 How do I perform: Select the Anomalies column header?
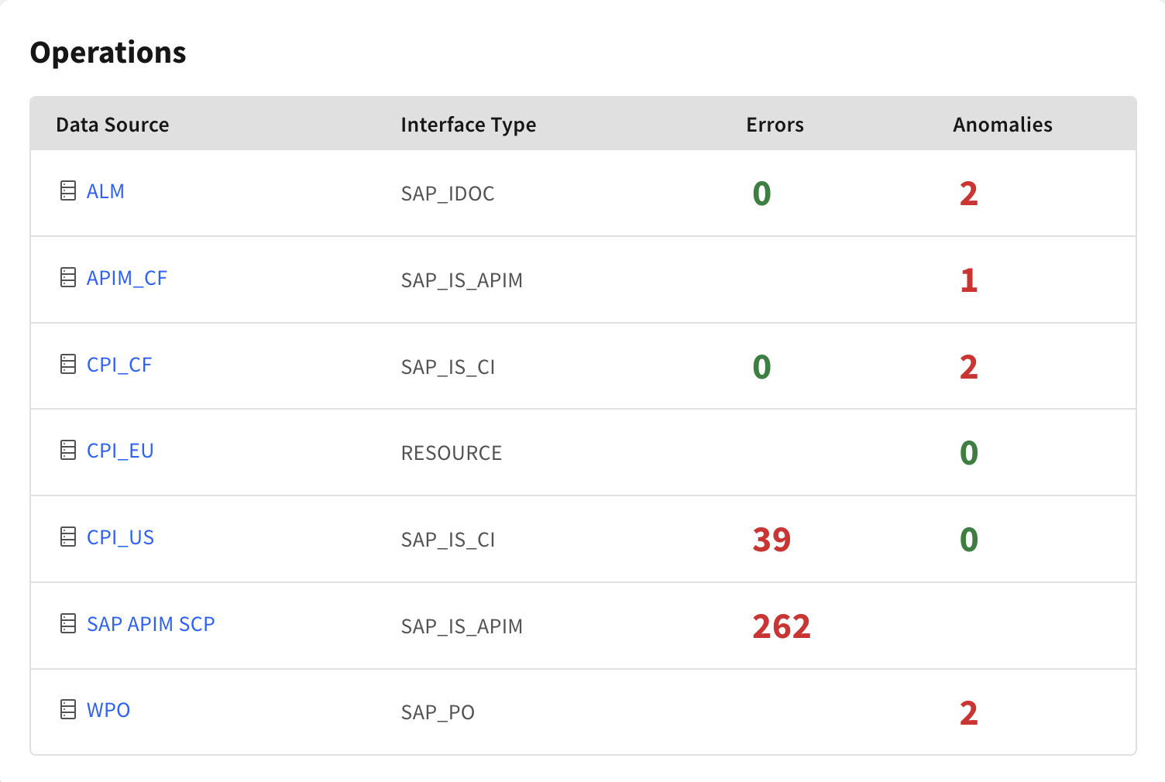point(1002,125)
